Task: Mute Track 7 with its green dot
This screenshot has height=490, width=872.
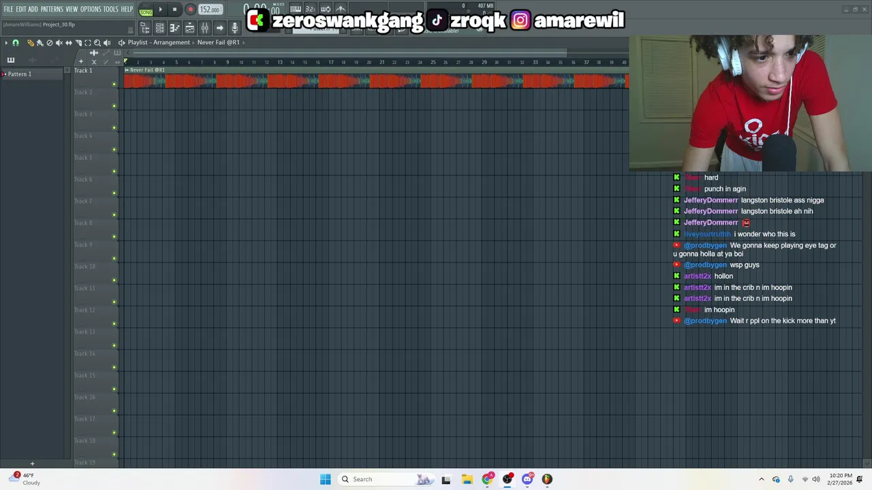Action: click(114, 215)
